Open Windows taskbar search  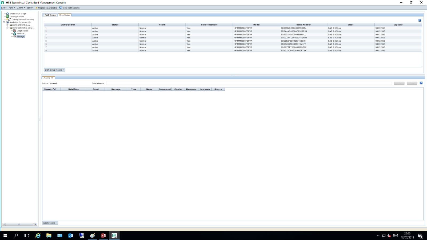[x=16, y=235]
